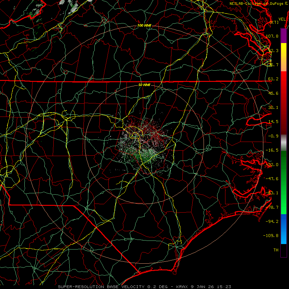Click the -109.8 velocity scale value
Image resolution: width=289 pixels, height=289 pixels.
point(271,236)
